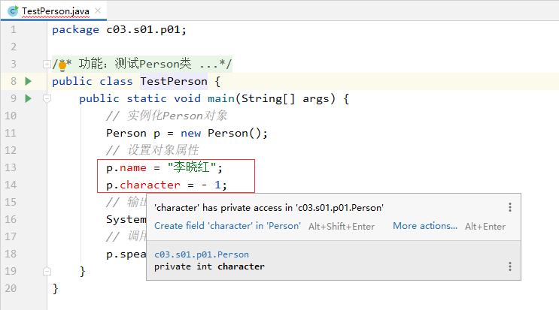Collapse the main method fold marker on line 9
The image size is (559, 310).
point(47,98)
